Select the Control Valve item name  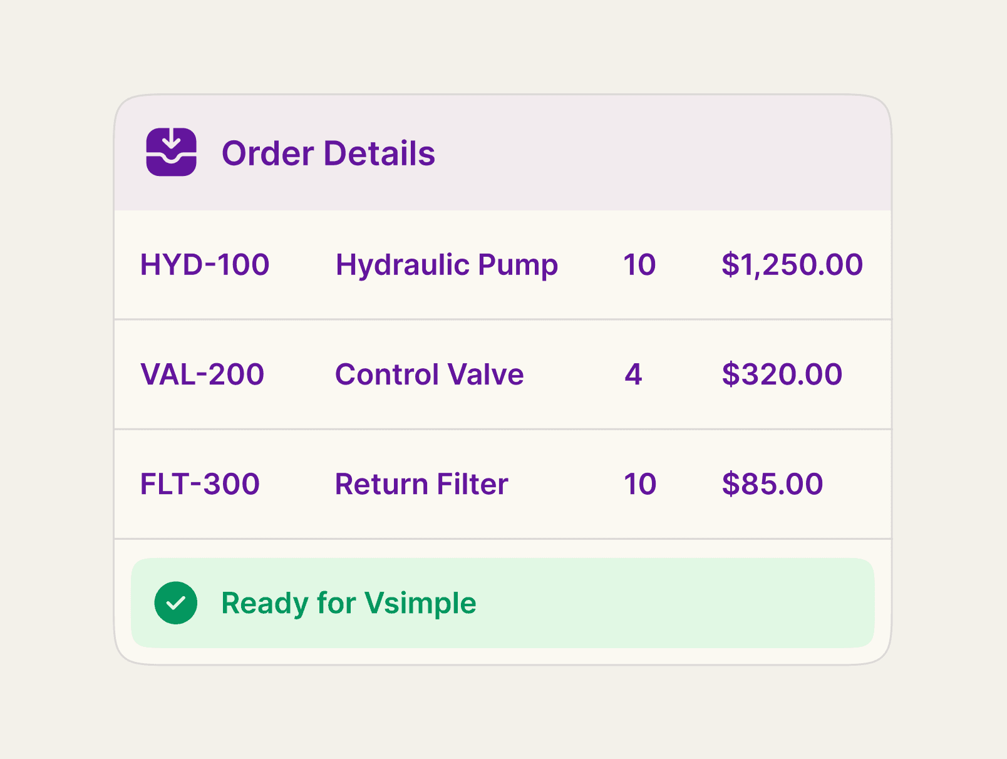(430, 374)
